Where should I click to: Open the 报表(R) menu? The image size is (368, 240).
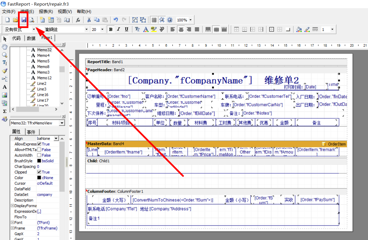click(x=46, y=11)
